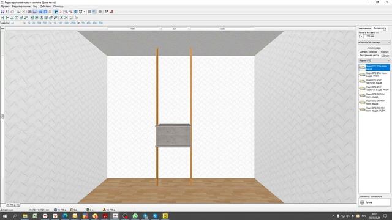Click the search icon on the taskbar
The width and height of the screenshot is (392, 220).
15,216
